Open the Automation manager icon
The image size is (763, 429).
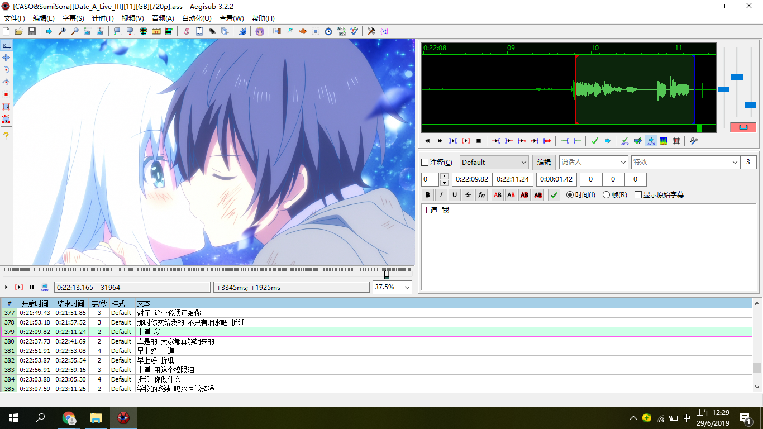pyautogui.click(x=242, y=31)
